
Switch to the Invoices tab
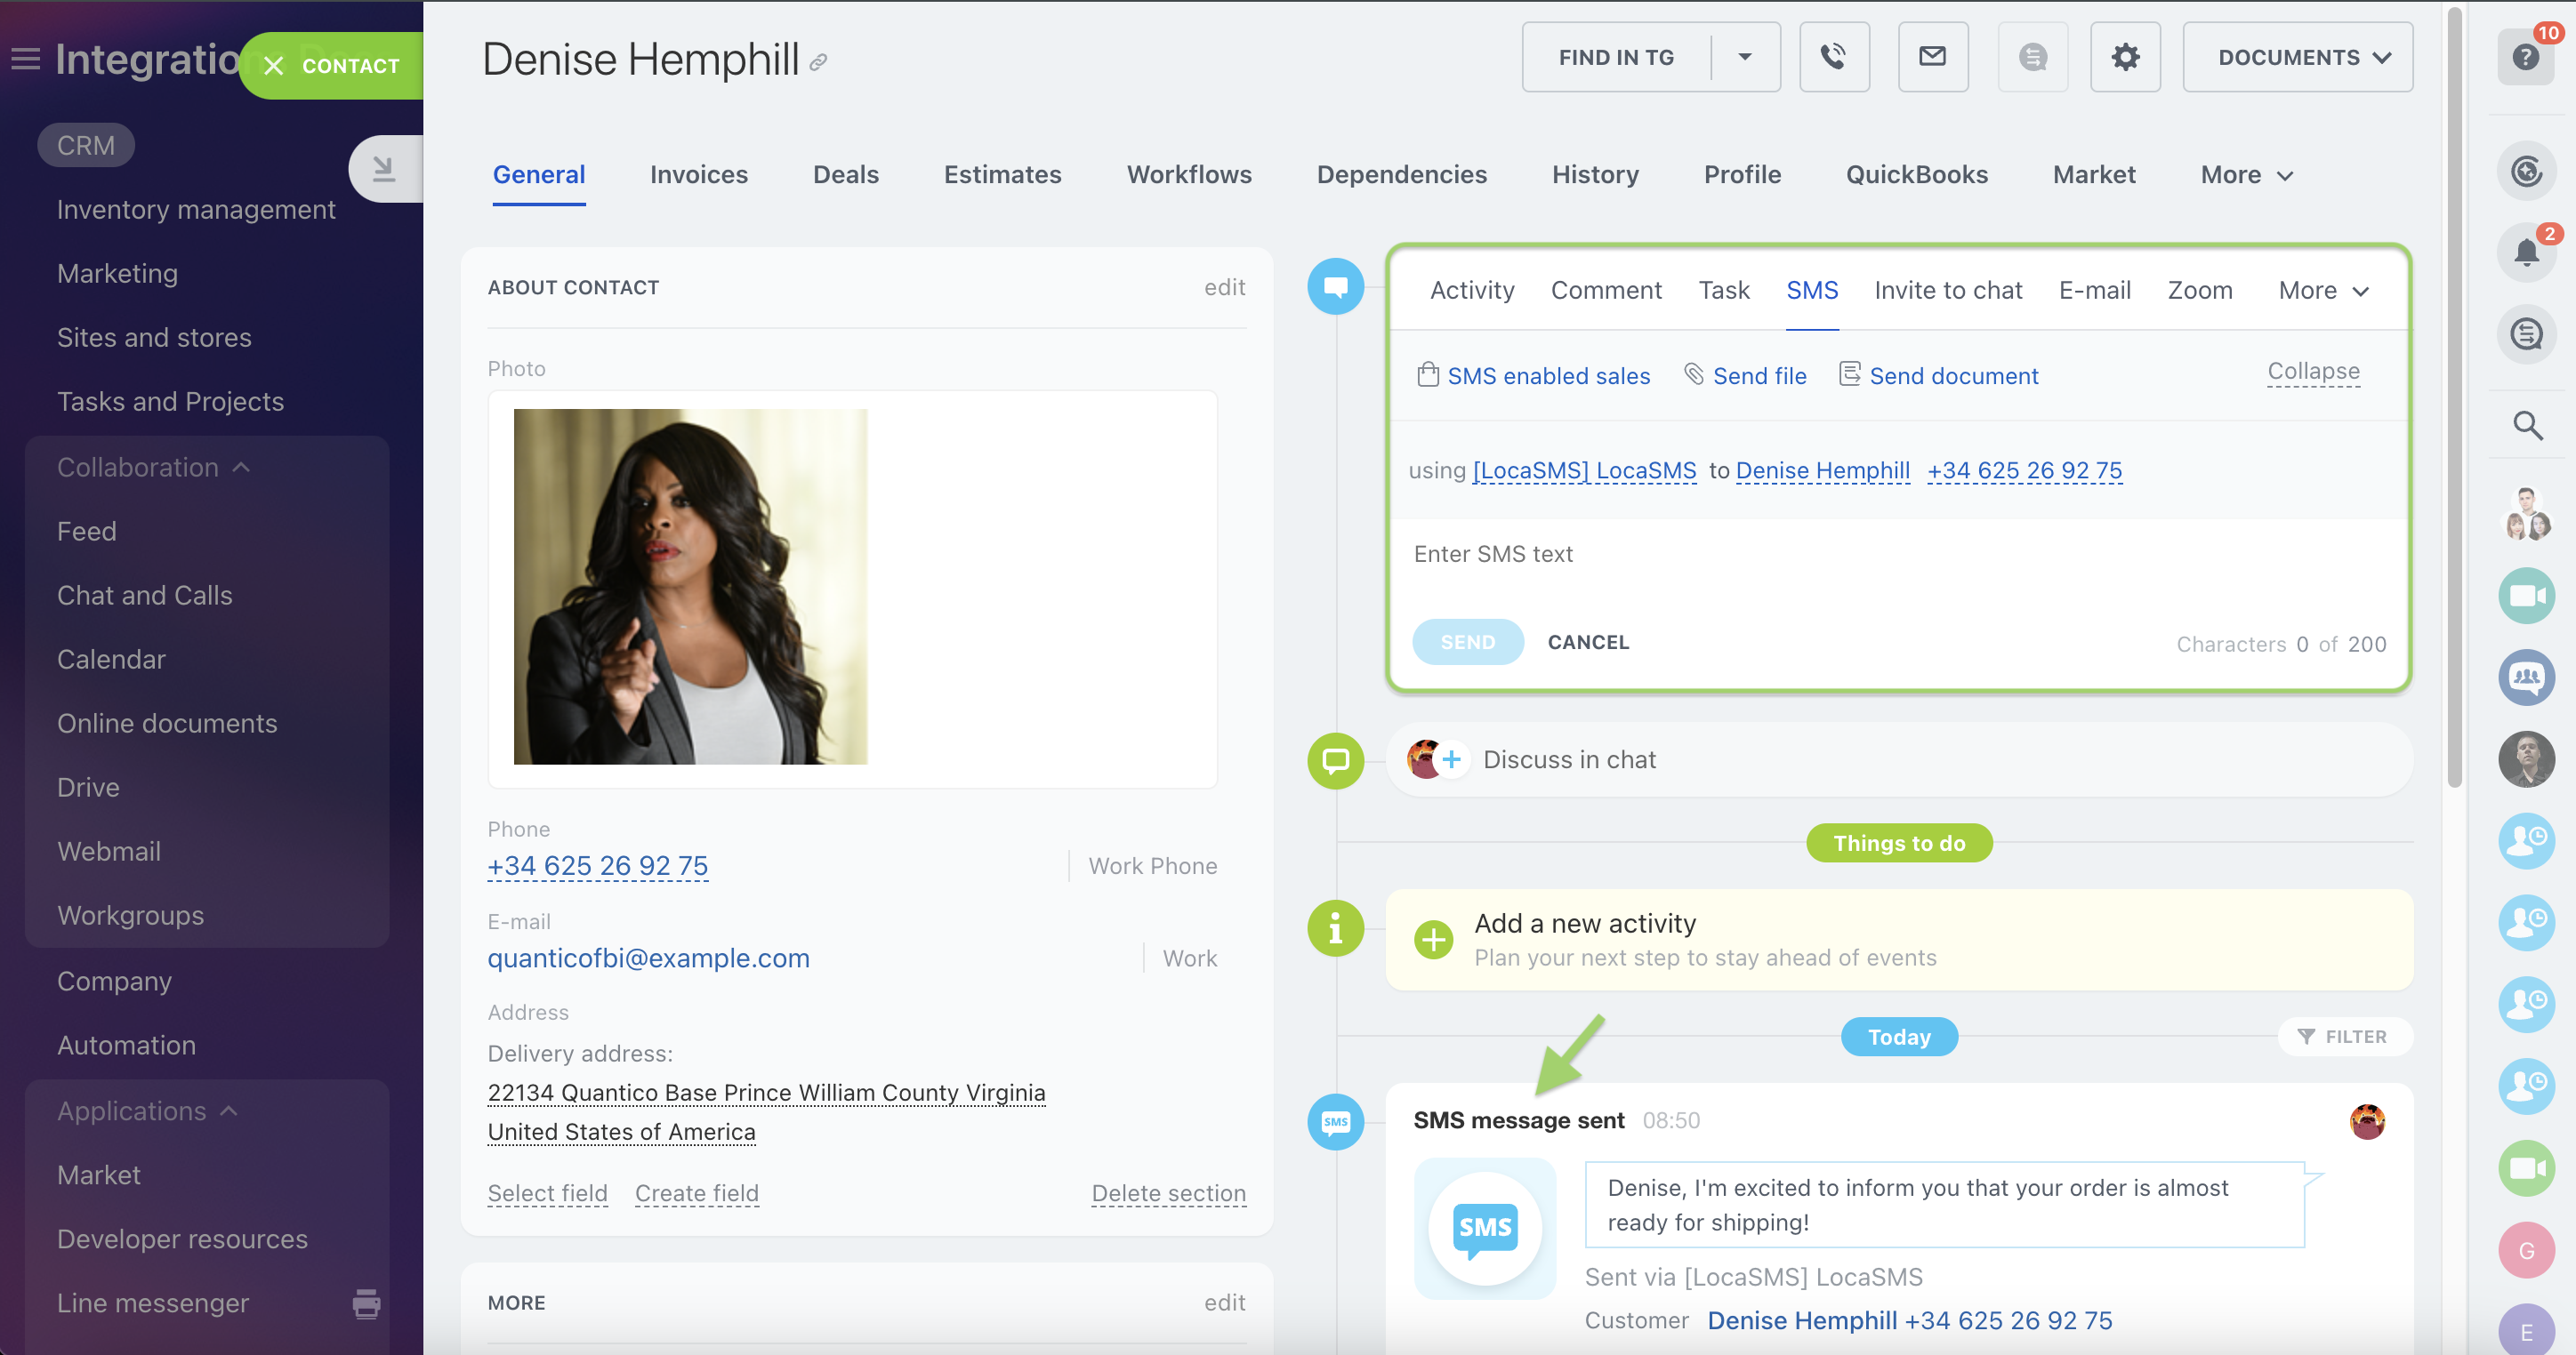698,175
